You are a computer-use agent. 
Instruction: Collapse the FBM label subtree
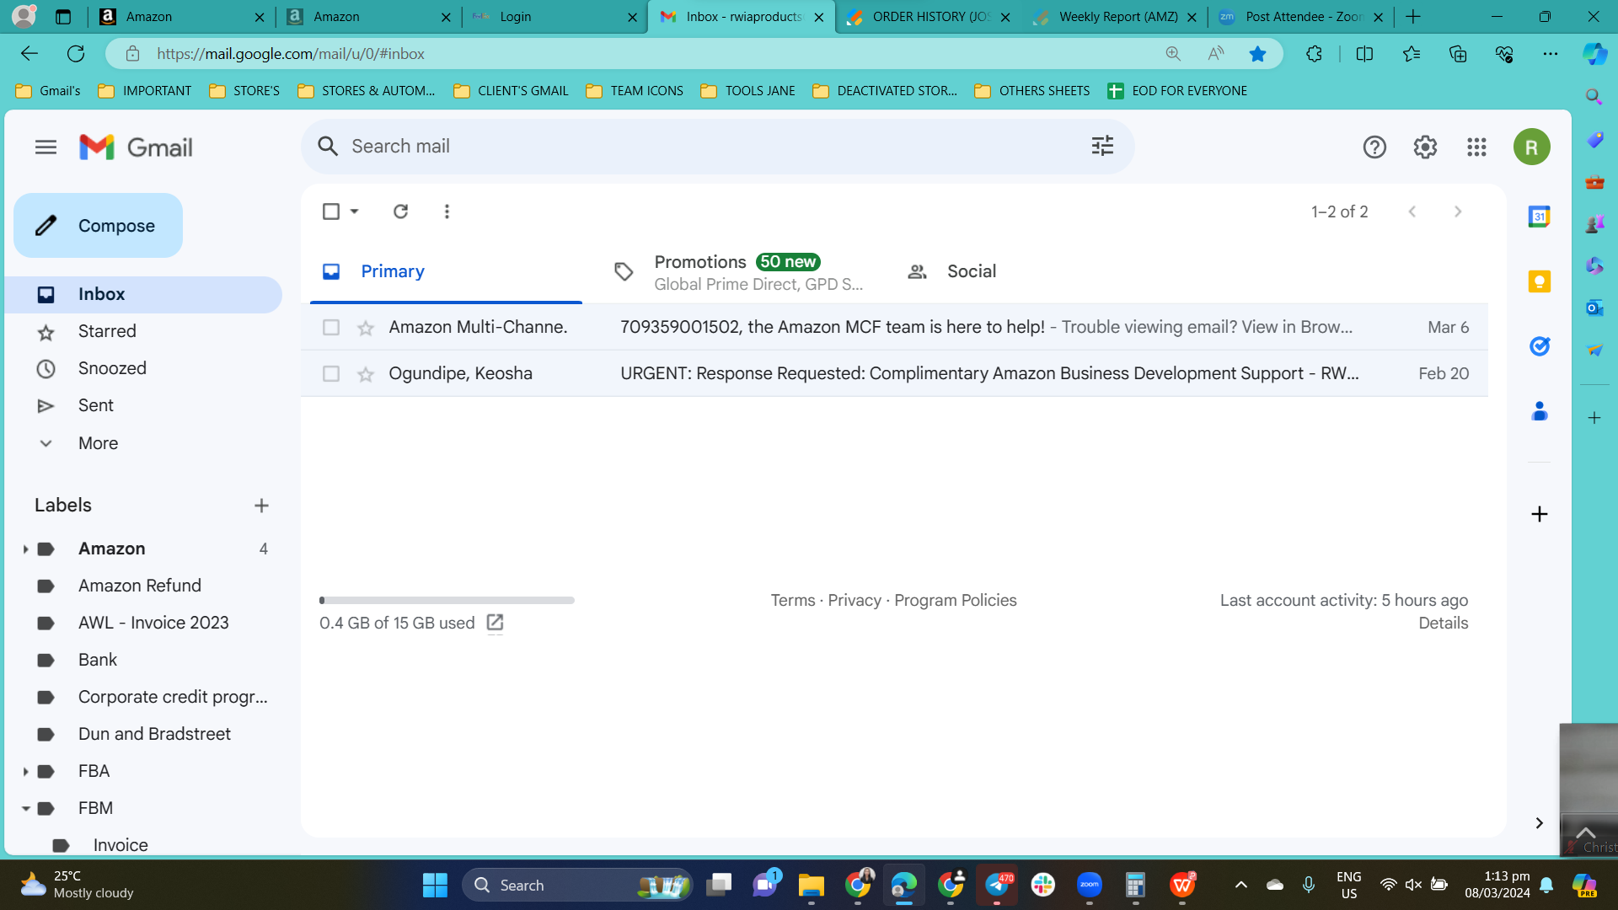tap(25, 809)
